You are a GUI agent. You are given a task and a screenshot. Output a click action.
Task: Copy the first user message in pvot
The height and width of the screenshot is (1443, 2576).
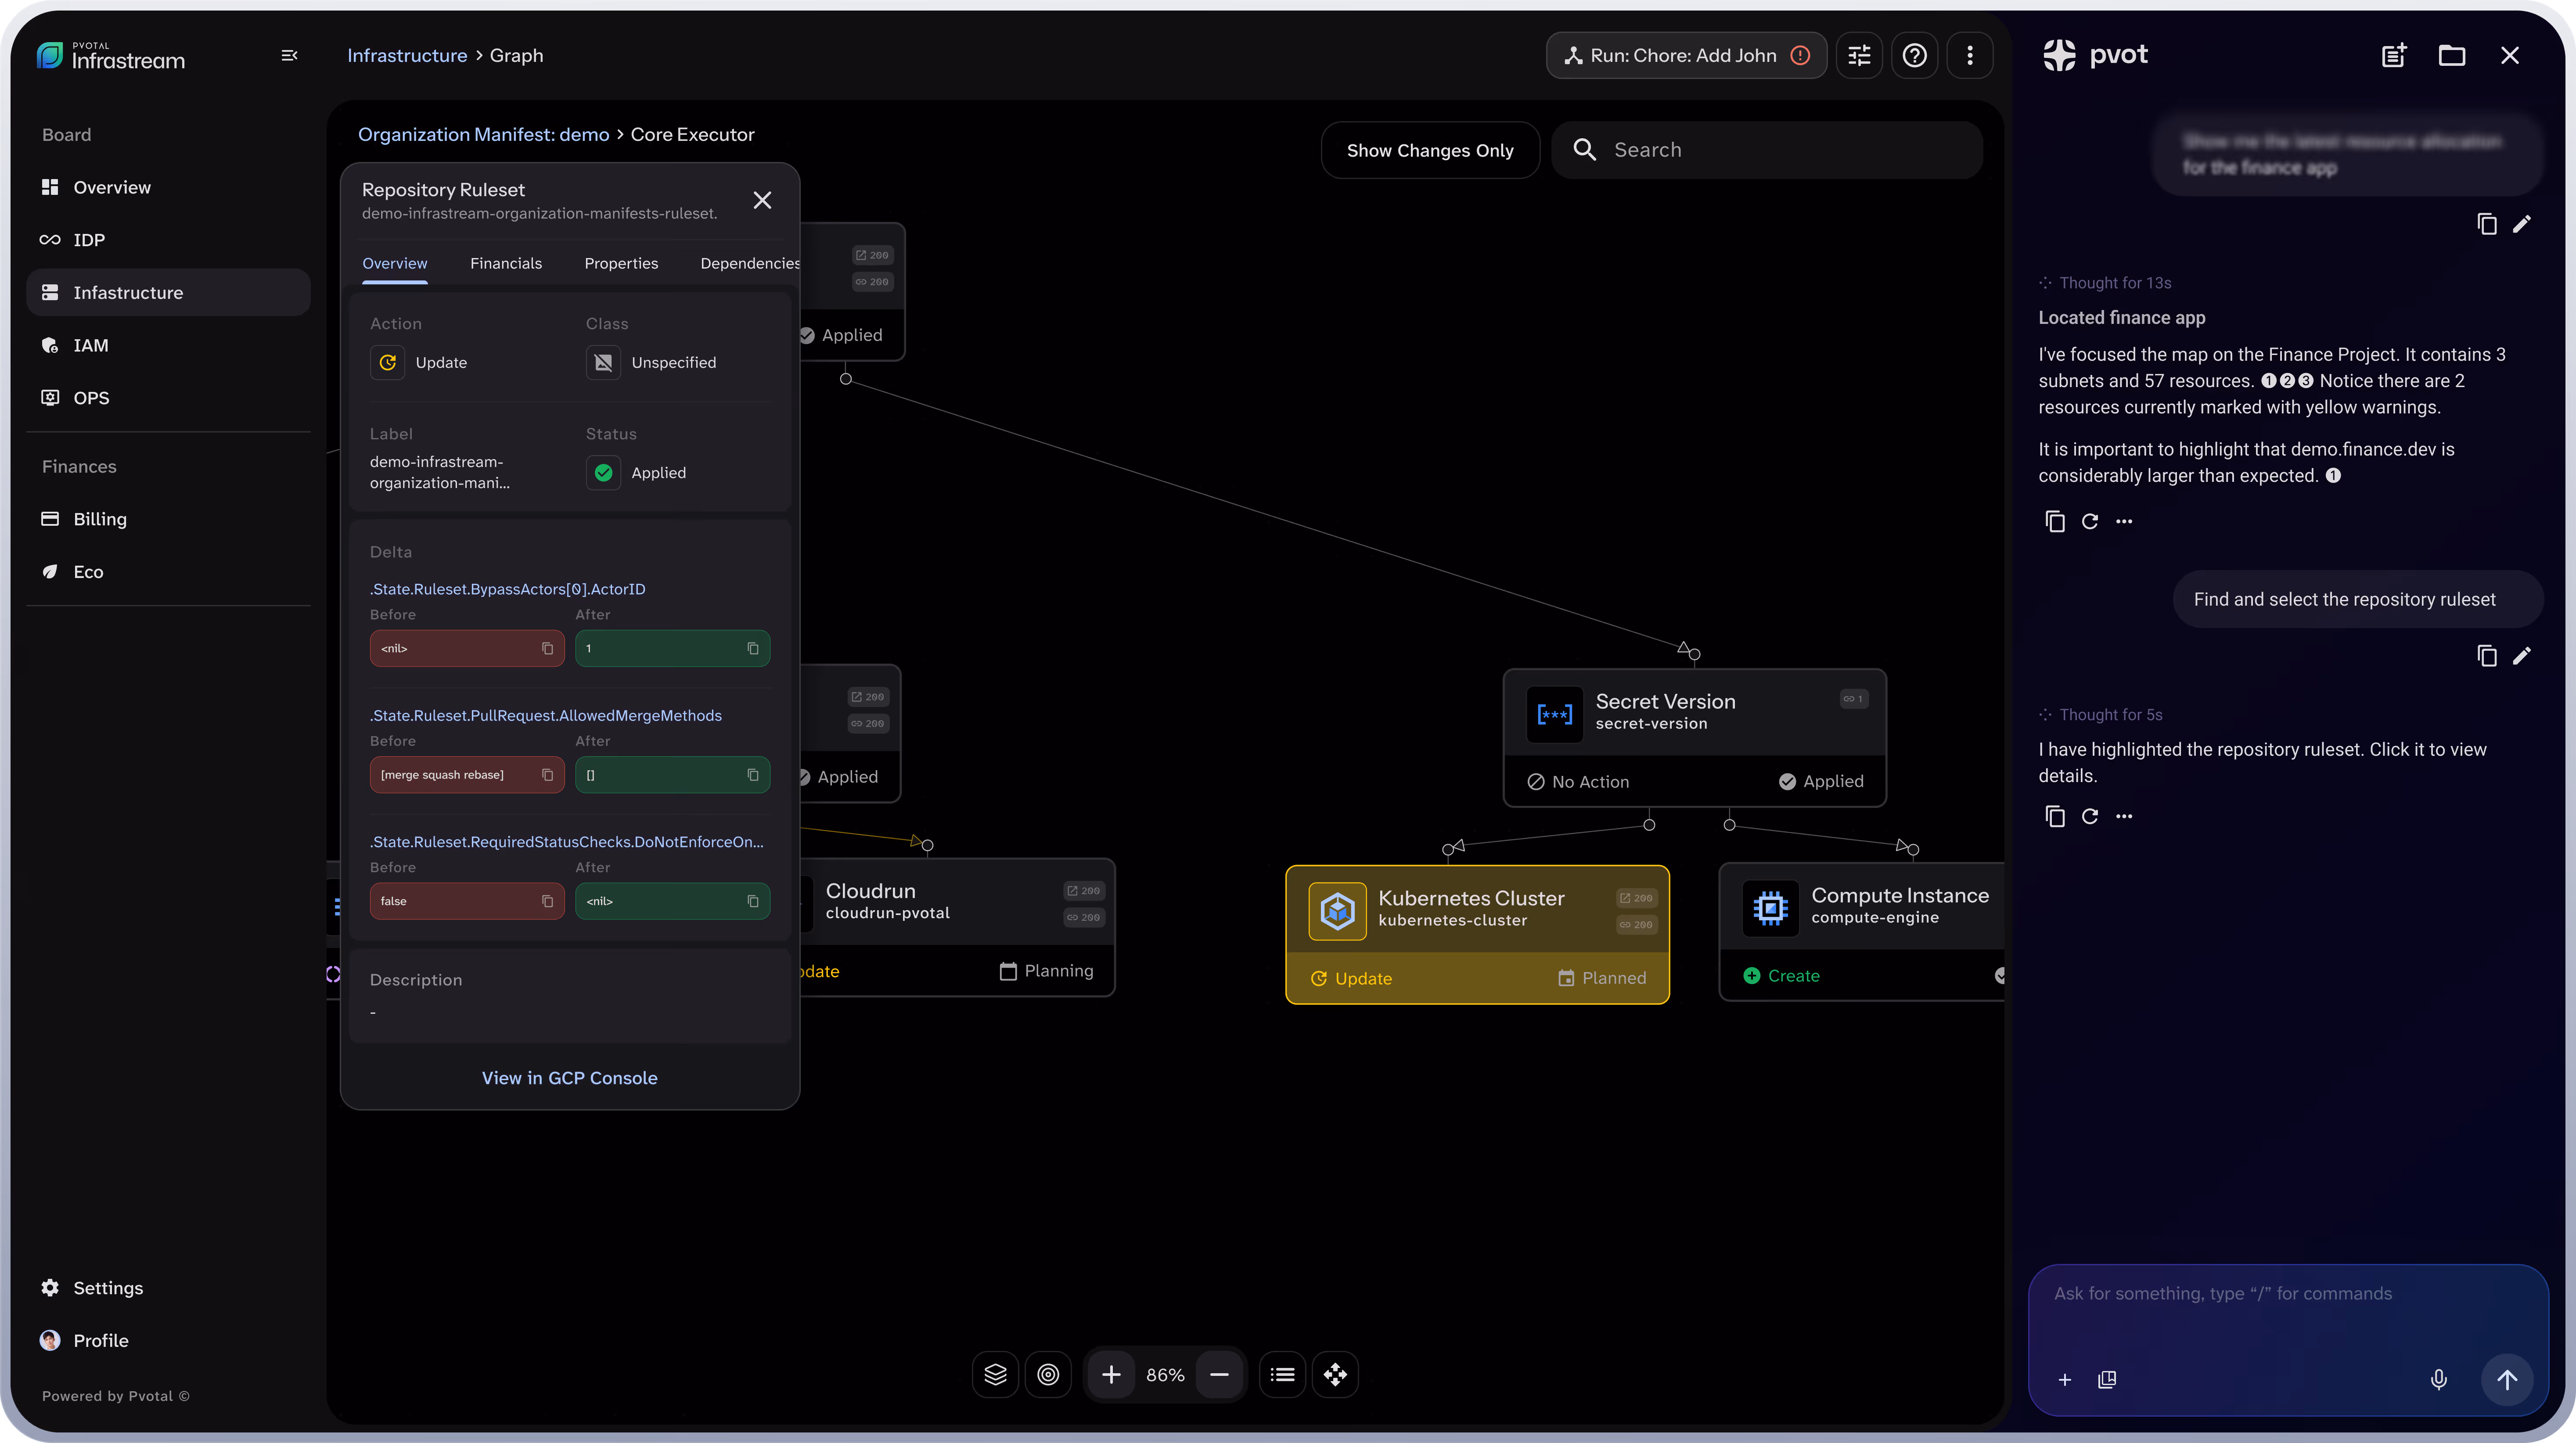pos(2487,224)
